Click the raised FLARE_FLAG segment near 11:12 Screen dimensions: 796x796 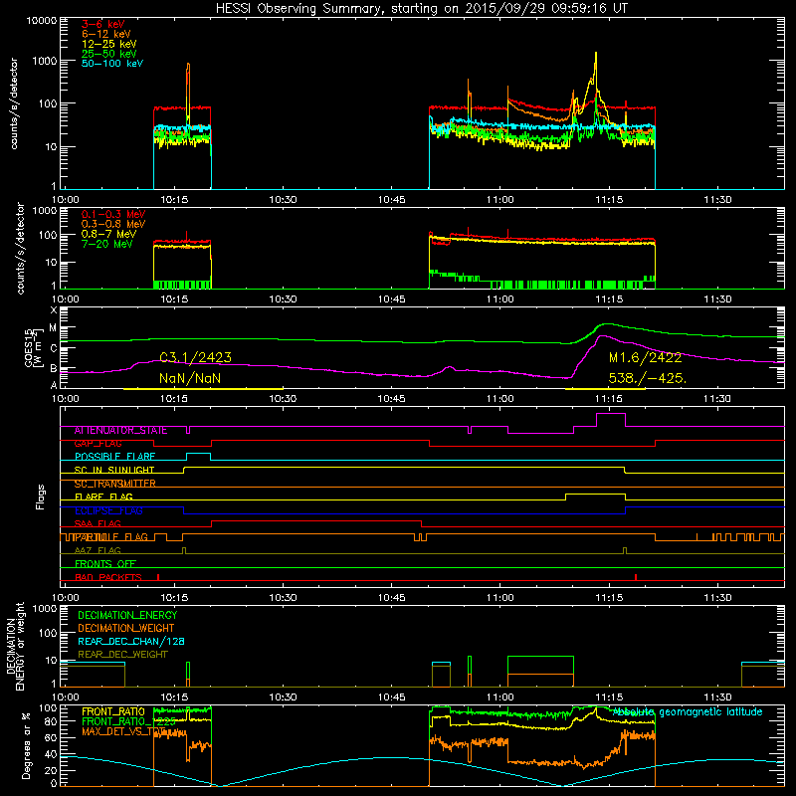(595, 494)
